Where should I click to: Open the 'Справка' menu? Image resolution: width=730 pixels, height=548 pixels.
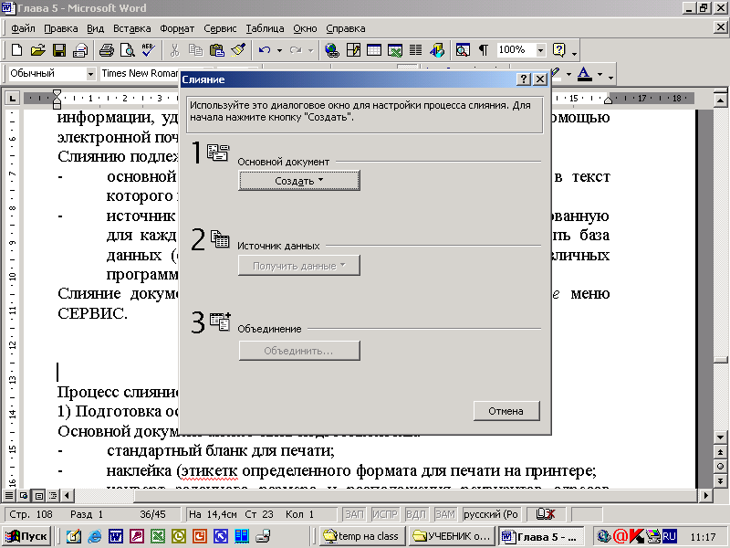tap(346, 28)
